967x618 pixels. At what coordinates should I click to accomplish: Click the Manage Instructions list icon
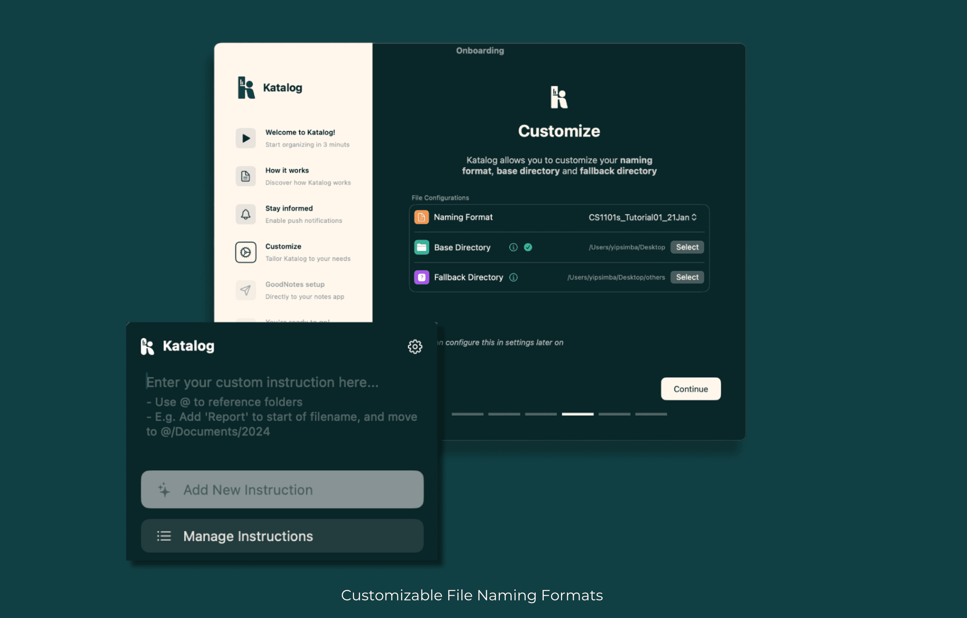coord(164,536)
